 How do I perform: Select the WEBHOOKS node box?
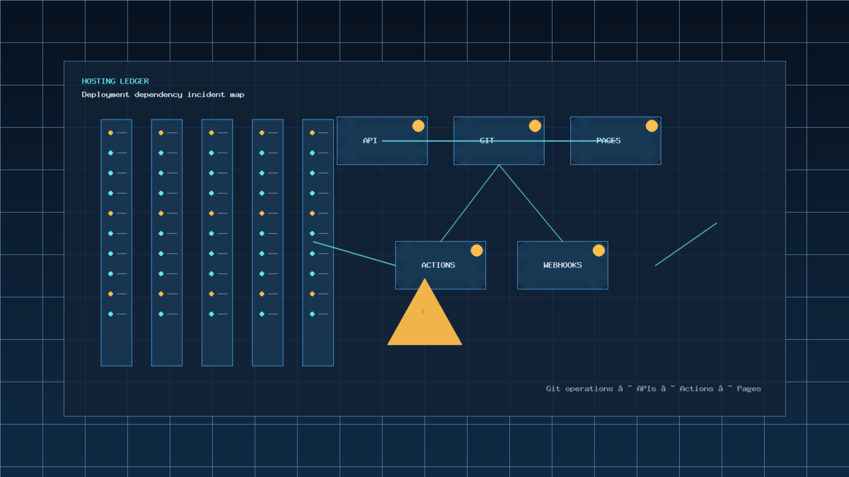(x=562, y=265)
